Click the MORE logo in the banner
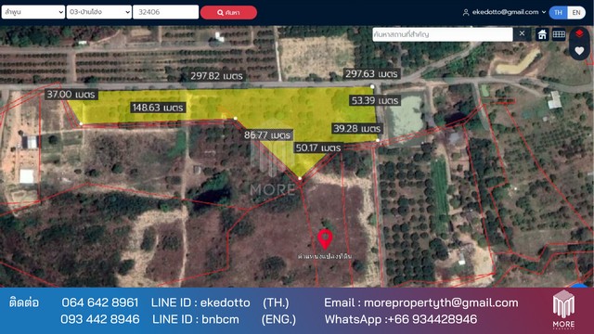594x334 pixels. coord(563,310)
